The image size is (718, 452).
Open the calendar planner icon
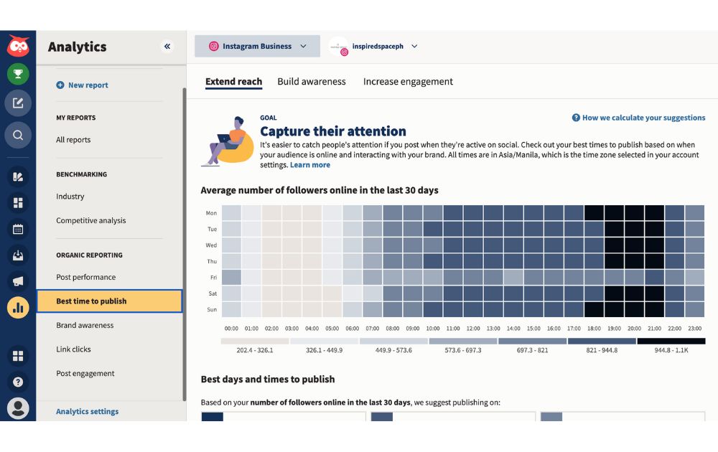coord(18,230)
